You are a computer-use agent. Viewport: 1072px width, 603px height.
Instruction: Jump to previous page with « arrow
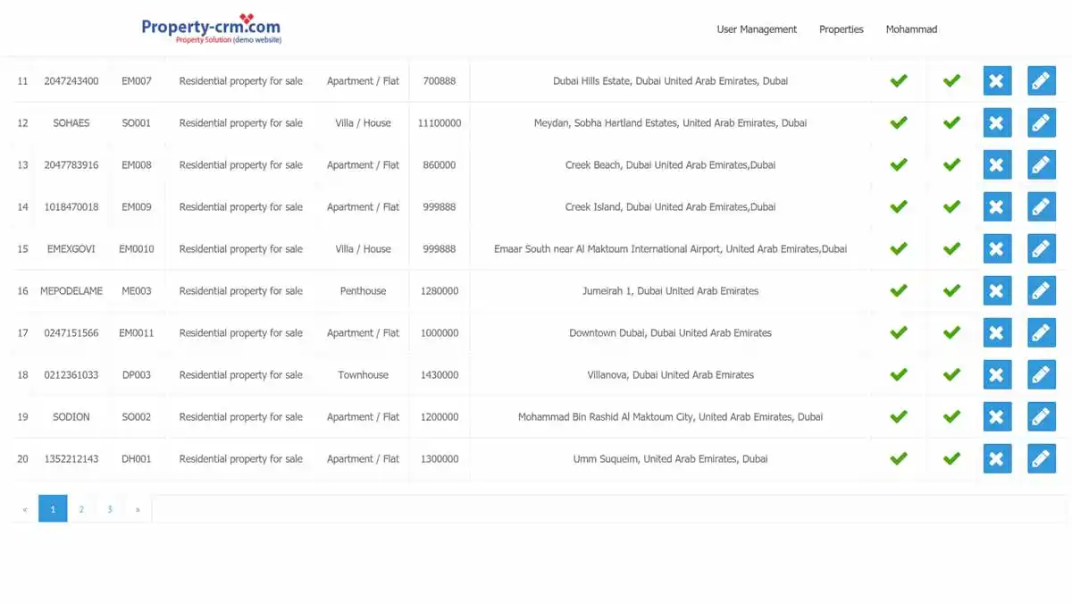[25, 509]
